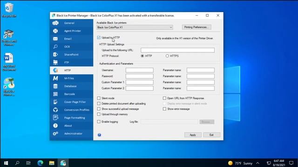Open the Barcode icon in sidebar
Viewport: 298px width, 167px height.
55,94
